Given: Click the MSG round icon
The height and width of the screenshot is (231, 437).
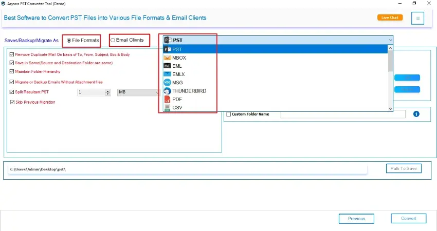Looking at the screenshot, I should (167, 82).
